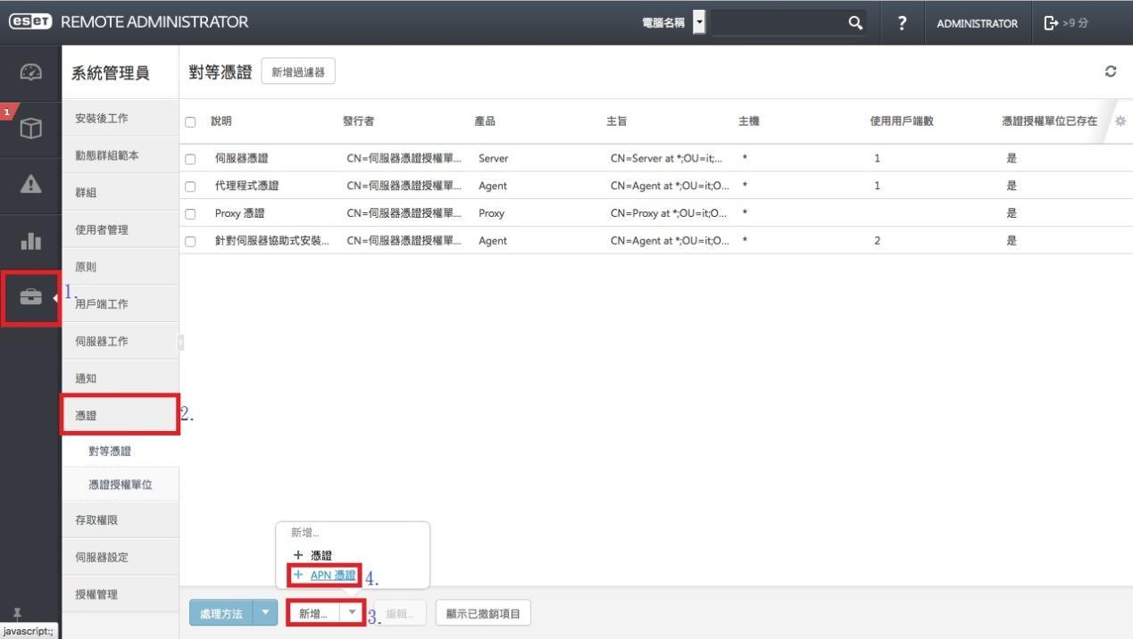Open 伺服器設定 in the admin menu
This screenshot has width=1133, height=639.
(x=120, y=557)
